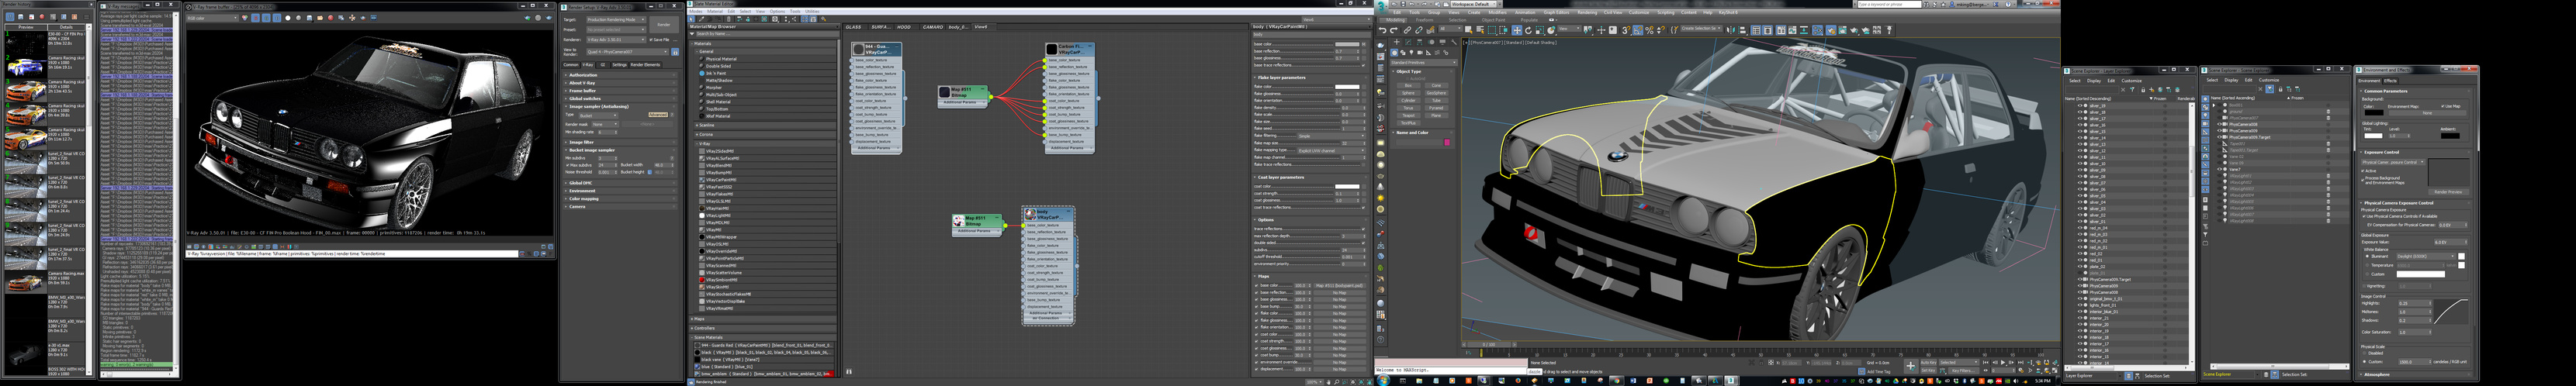Toggle Use Map checkbox in Environment
2576x386 pixels.
2443,106
